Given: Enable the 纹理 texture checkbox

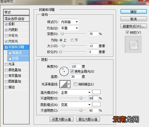Looking at the screenshot, I should point(10,59).
